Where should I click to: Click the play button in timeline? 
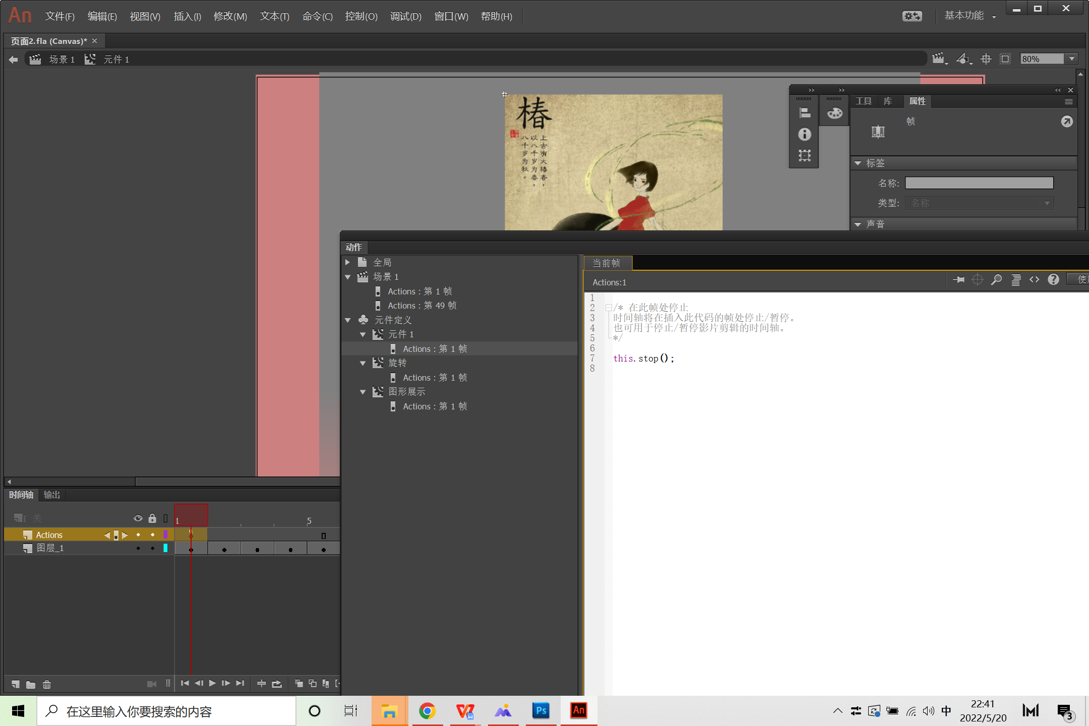(212, 683)
